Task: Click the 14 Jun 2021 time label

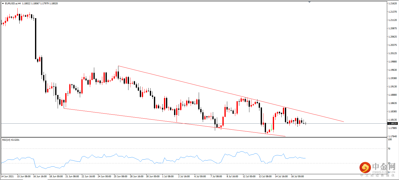Action: [8, 176]
